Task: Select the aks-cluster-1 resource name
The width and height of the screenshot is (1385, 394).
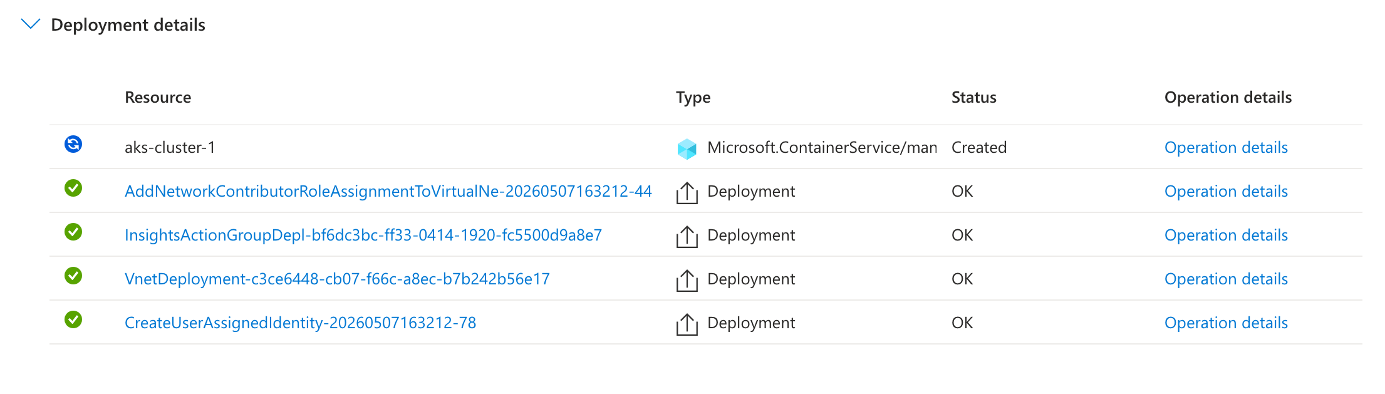Action: 170,147
